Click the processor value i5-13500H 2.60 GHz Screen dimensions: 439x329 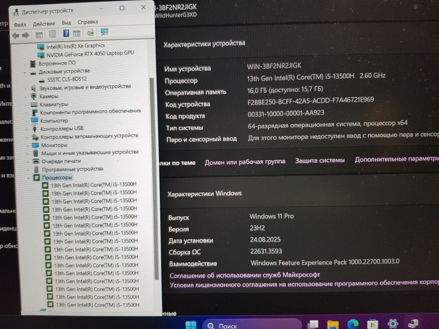click(316, 77)
